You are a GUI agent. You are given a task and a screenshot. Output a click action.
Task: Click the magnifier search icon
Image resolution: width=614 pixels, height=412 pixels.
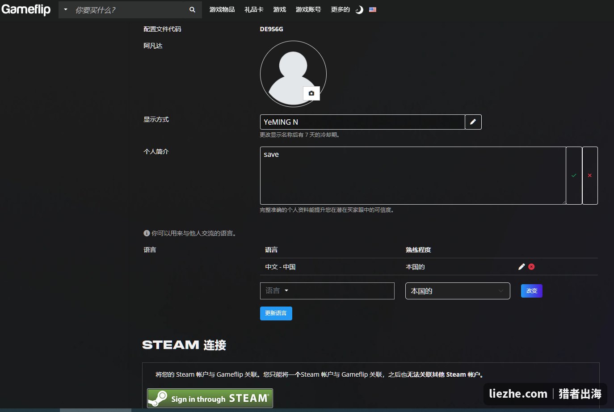click(x=192, y=9)
